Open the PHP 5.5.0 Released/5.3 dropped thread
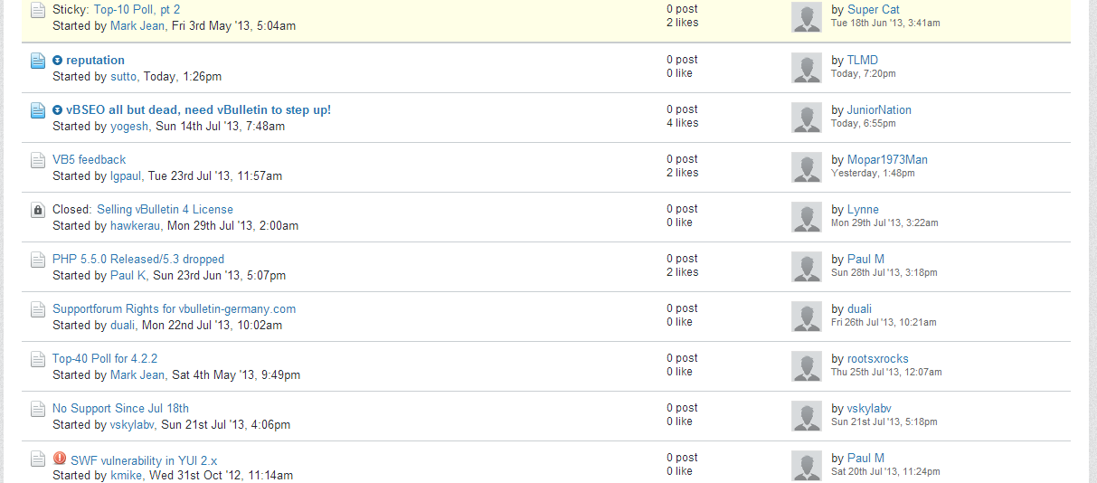This screenshot has height=483, width=1097. (x=138, y=260)
